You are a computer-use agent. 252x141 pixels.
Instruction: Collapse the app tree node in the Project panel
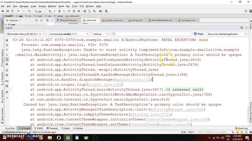[6, 25]
